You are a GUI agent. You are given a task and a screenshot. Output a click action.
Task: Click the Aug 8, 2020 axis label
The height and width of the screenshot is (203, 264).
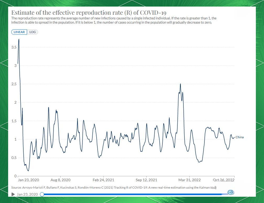pyautogui.click(x=60, y=180)
